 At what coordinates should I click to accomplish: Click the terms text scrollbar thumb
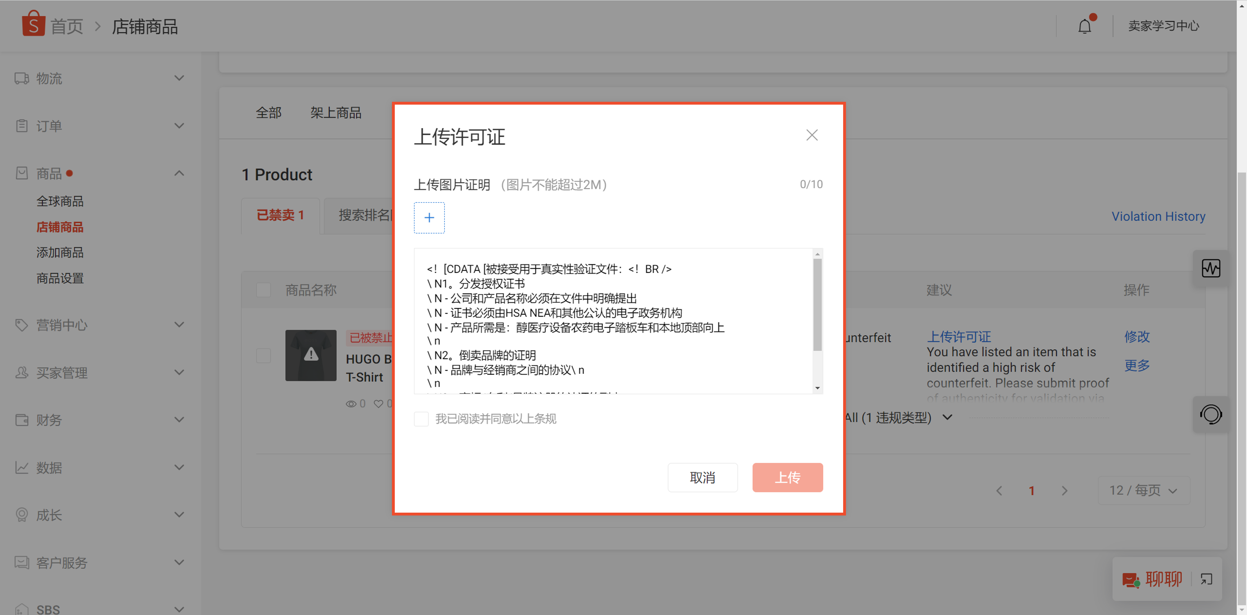coord(818,305)
